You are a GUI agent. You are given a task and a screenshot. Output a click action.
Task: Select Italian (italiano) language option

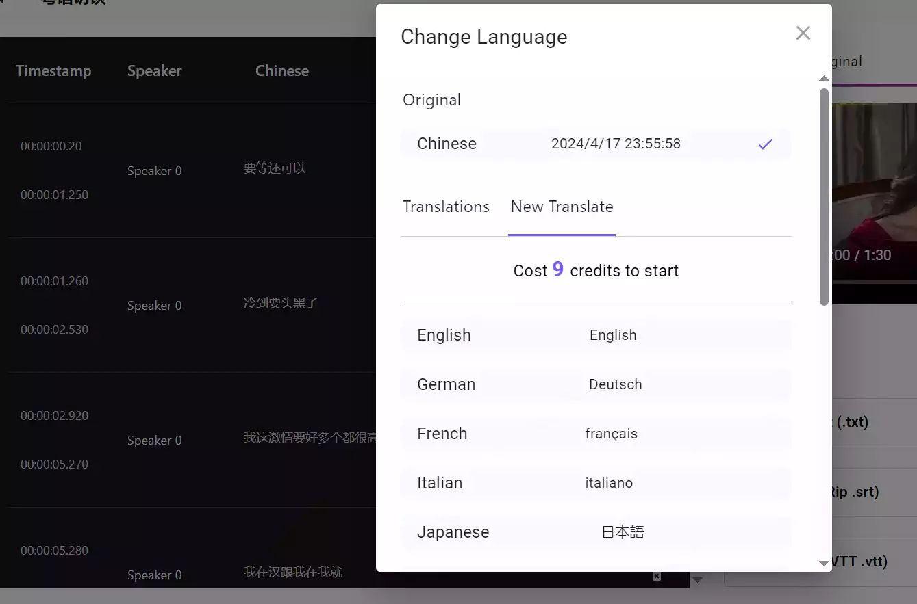tap(595, 483)
